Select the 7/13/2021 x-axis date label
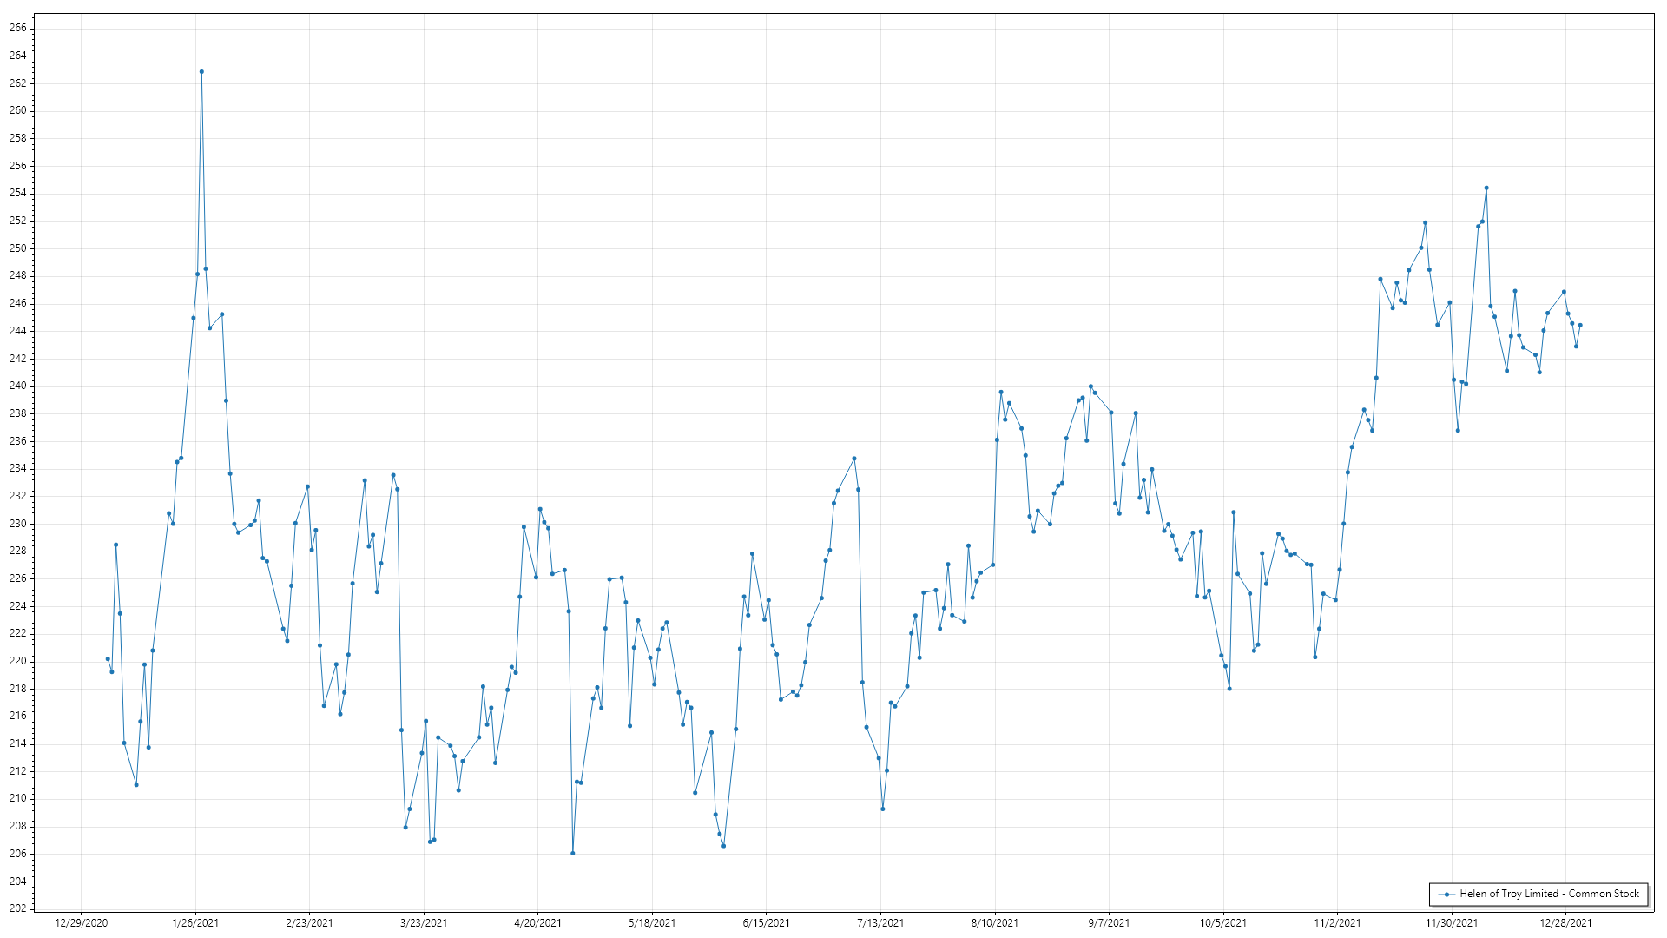Viewport: 1667px width, 938px height. point(880,923)
